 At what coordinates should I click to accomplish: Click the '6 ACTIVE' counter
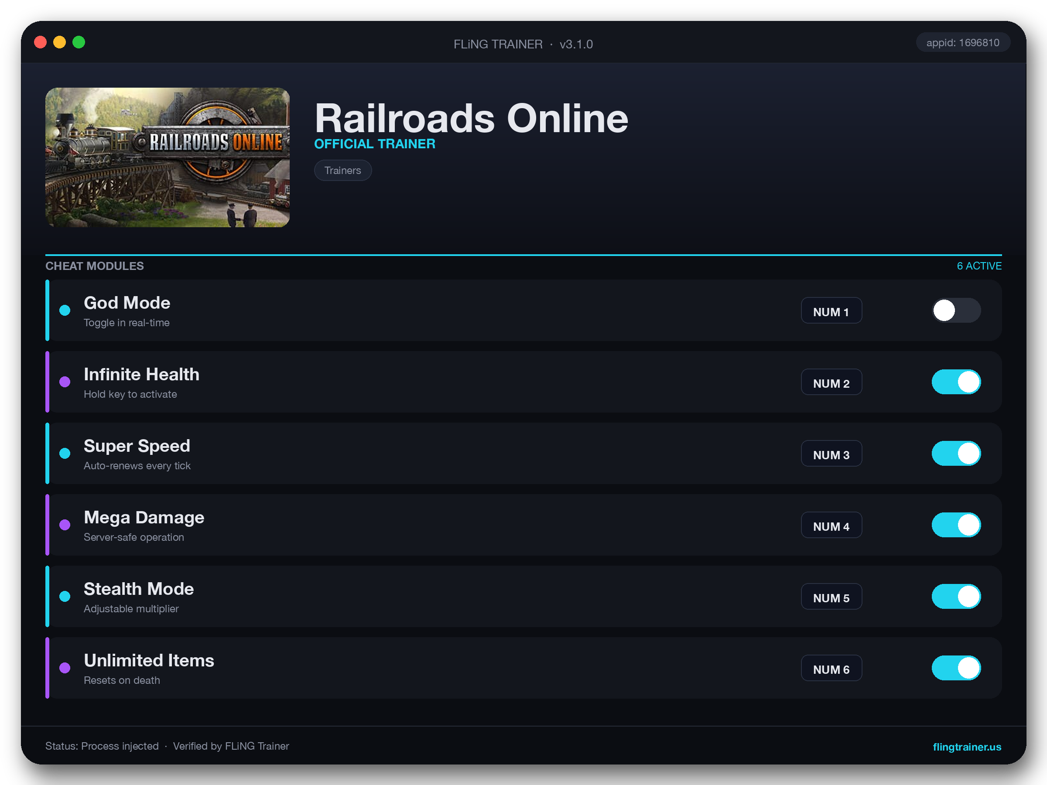[979, 266]
